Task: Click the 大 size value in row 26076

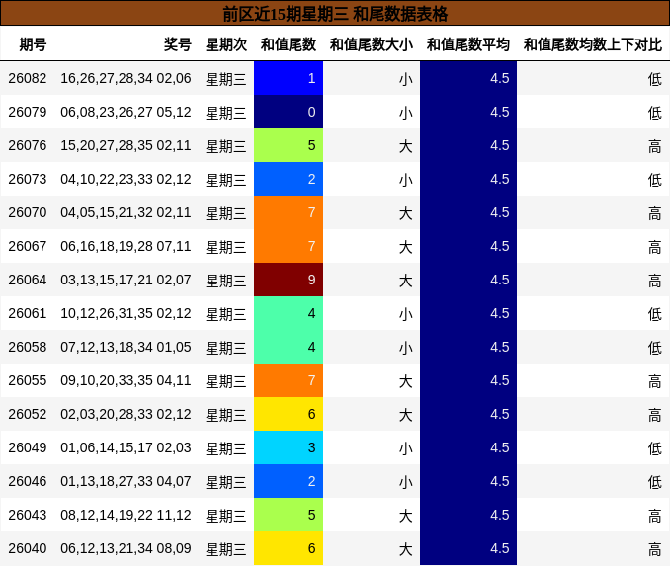Action: 406,146
